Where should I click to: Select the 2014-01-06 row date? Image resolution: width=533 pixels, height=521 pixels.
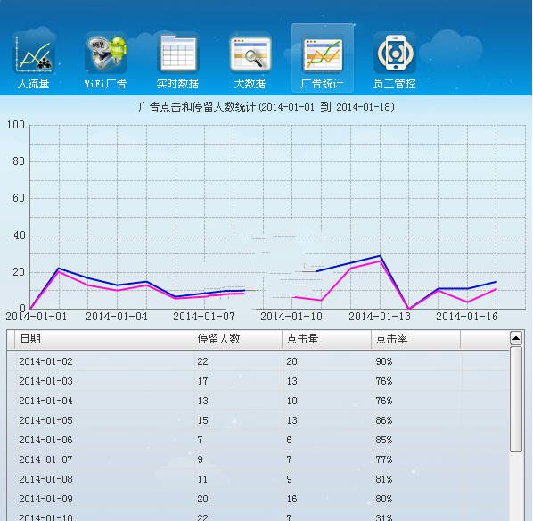[45, 440]
